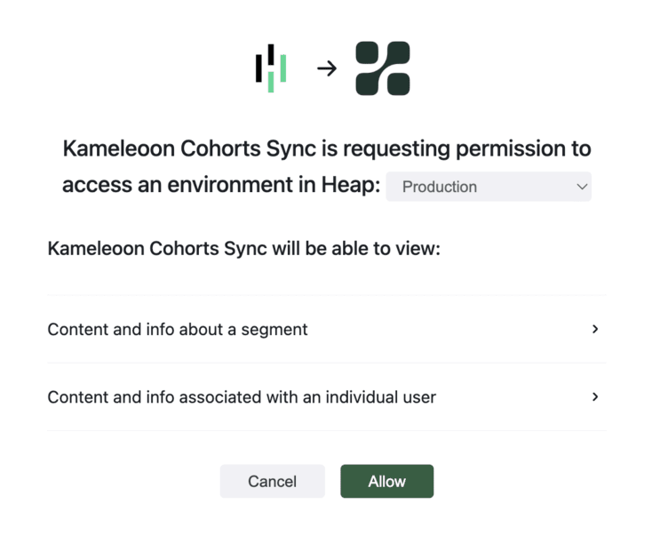Open the Production environment dropdown
This screenshot has height=536, width=660.
(489, 187)
